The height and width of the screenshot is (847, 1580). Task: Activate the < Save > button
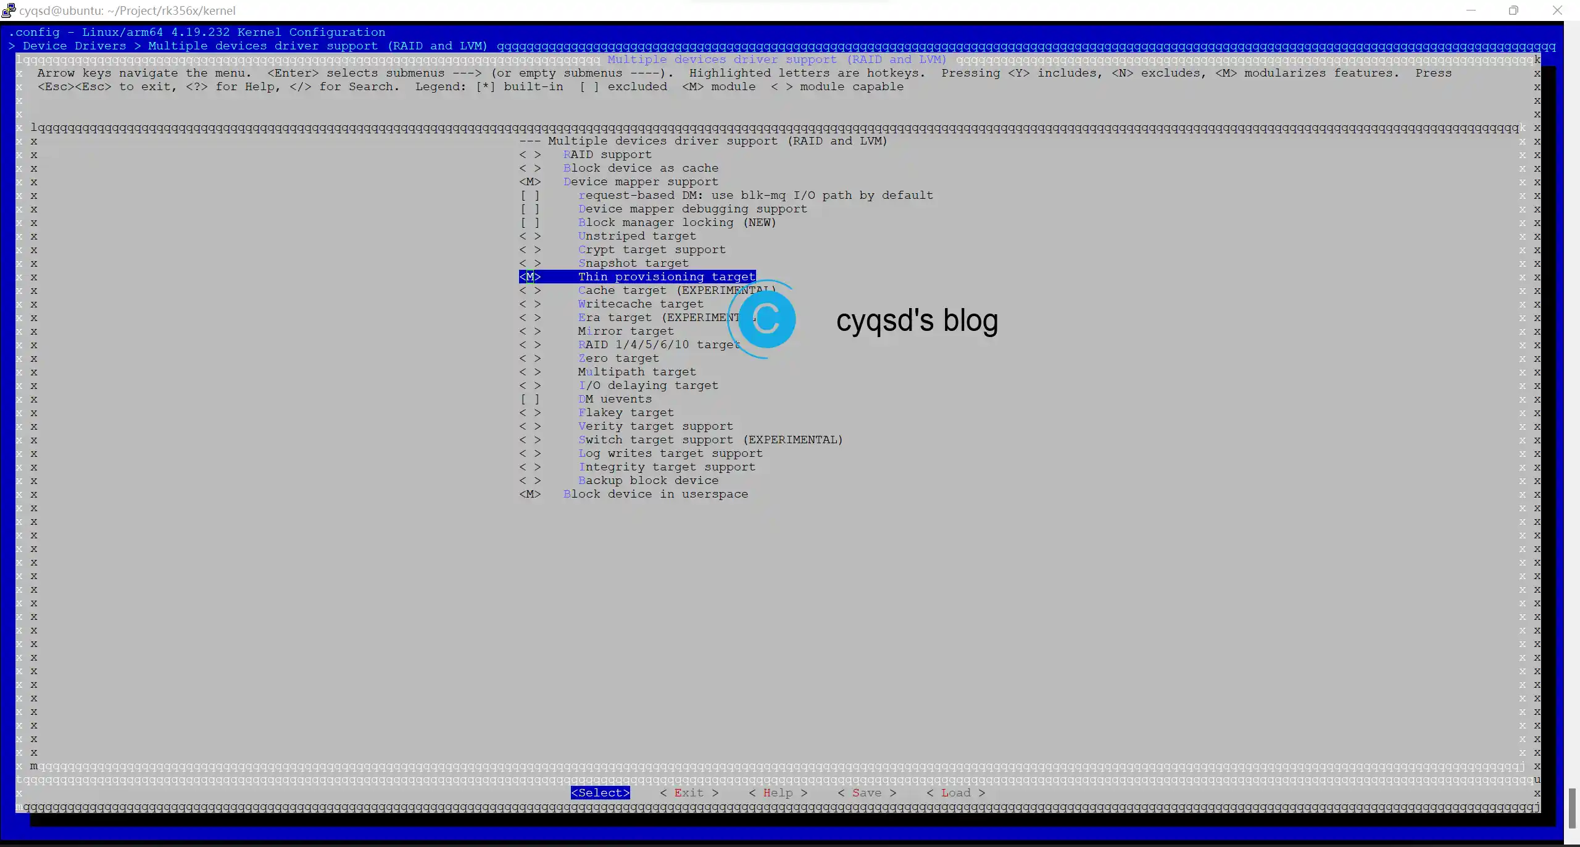click(867, 793)
